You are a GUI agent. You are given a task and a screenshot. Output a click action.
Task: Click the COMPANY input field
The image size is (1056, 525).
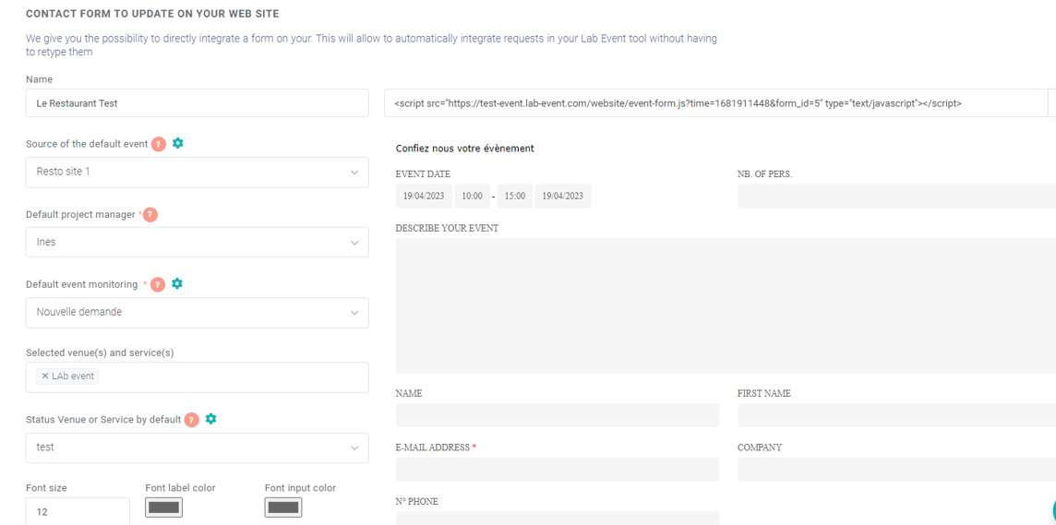pyautogui.click(x=896, y=469)
